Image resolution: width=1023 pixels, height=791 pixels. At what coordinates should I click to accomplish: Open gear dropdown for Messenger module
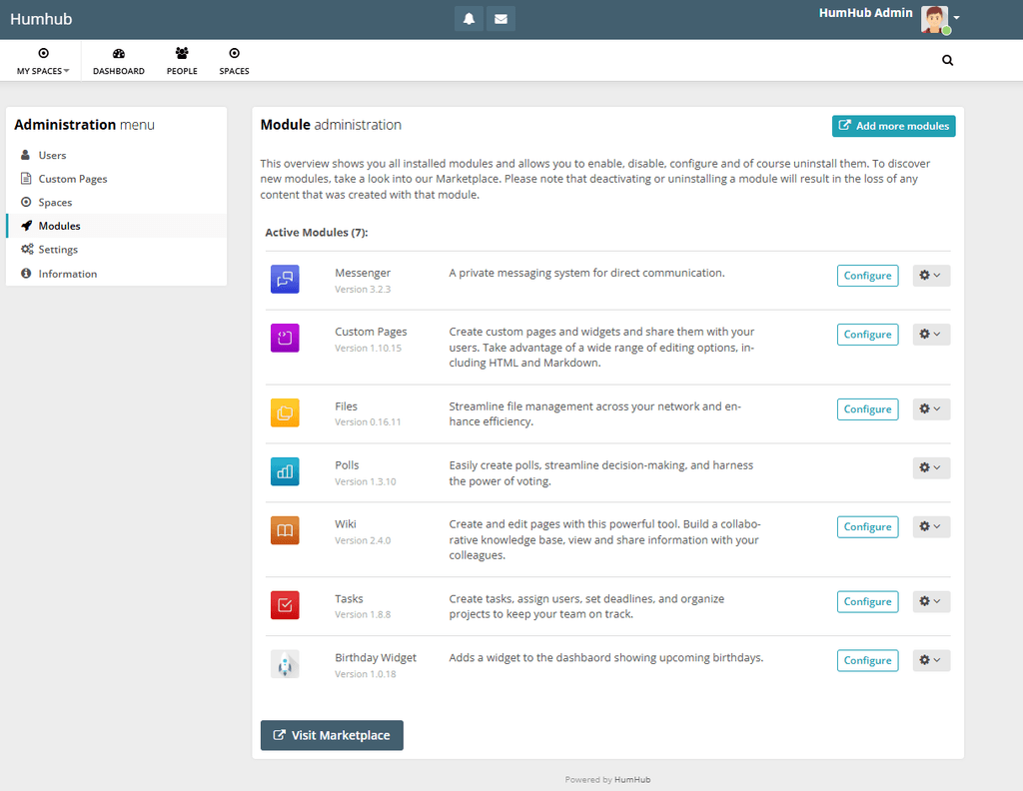(931, 276)
